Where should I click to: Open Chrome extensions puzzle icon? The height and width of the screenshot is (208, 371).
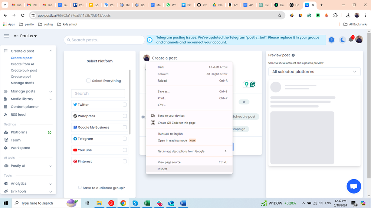click(x=335, y=15)
